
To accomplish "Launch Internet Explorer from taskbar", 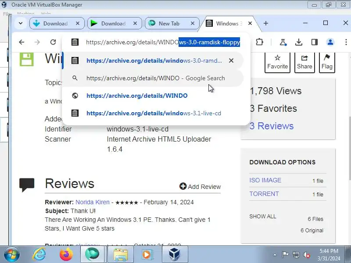I will point(39,255).
